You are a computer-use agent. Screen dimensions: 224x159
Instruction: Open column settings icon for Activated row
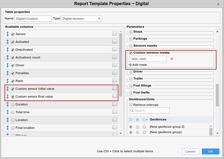114,42
